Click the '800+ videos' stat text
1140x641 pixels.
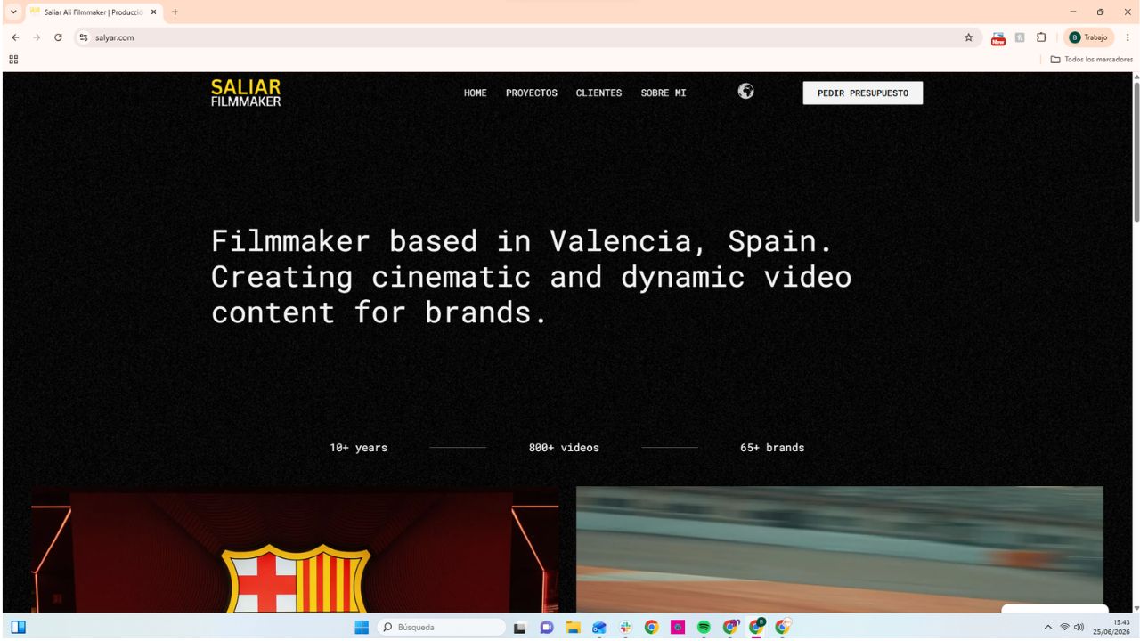coord(564,448)
